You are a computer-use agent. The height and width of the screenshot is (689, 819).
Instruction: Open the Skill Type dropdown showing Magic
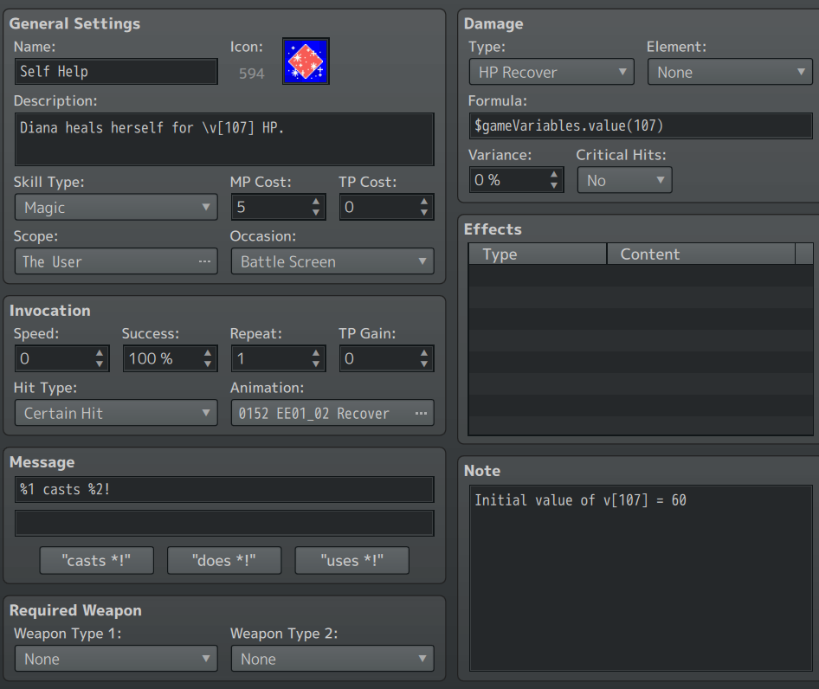(x=116, y=208)
